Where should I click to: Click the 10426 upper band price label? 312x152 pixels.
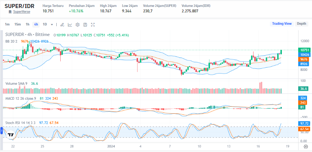coord(304,55)
